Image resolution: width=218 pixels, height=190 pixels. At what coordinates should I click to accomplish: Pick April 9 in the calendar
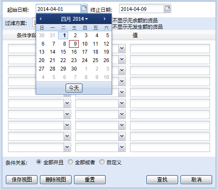(x=74, y=44)
